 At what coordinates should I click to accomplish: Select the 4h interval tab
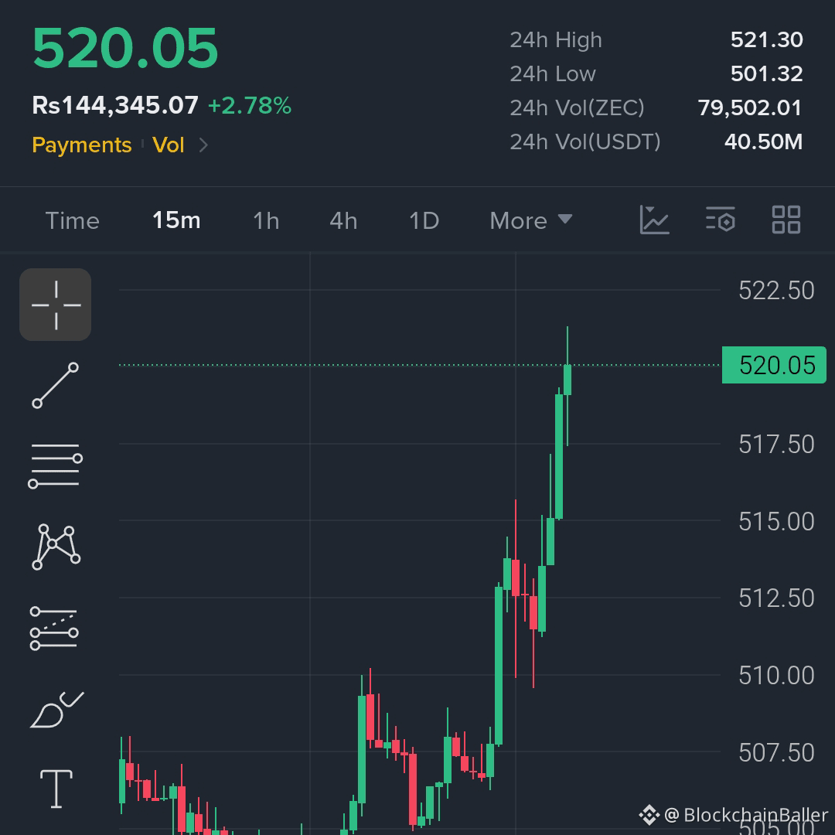[343, 220]
